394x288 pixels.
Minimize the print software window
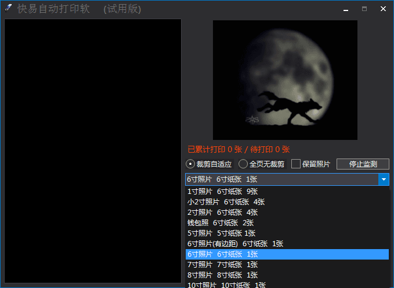346,9
